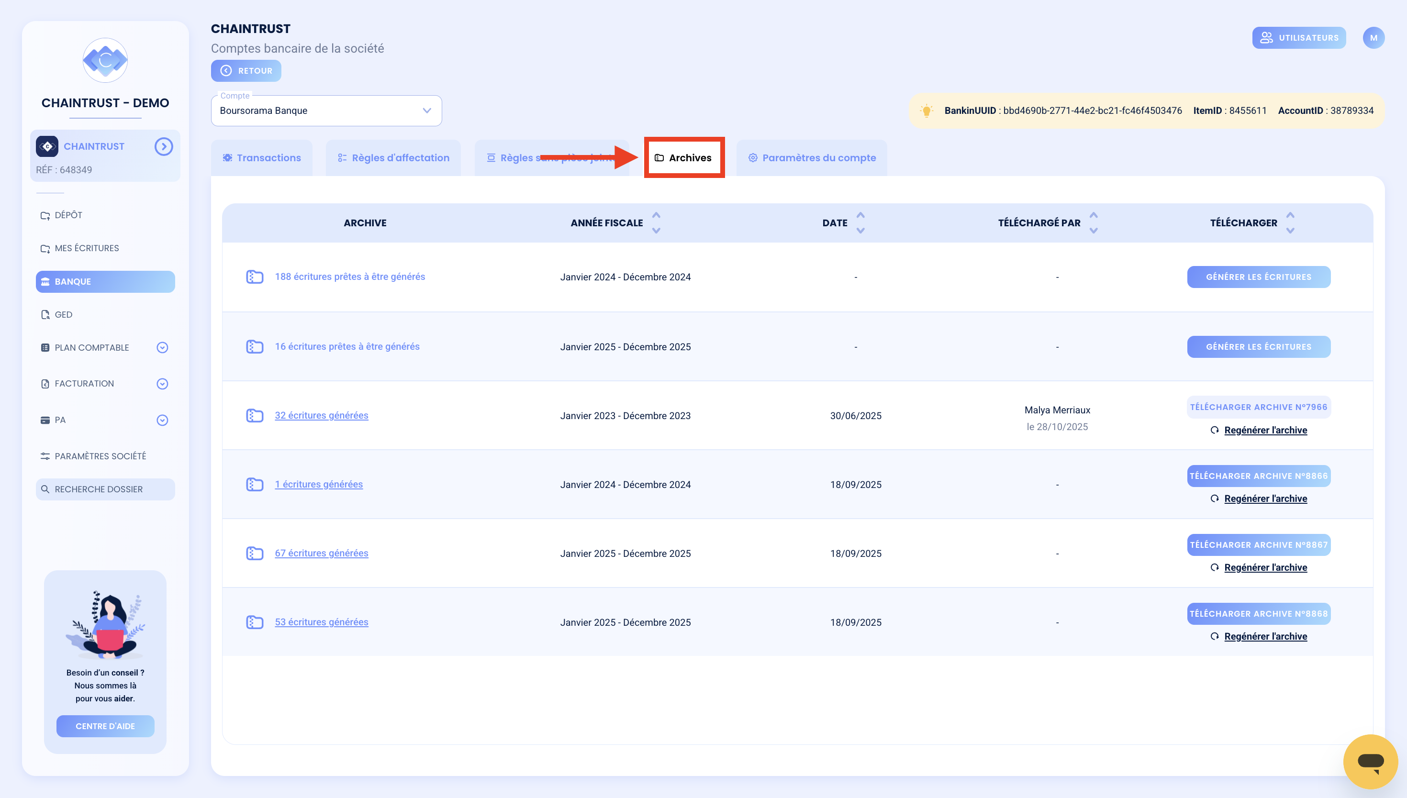Open the Utilisateurs button
The height and width of the screenshot is (798, 1407).
click(x=1299, y=38)
